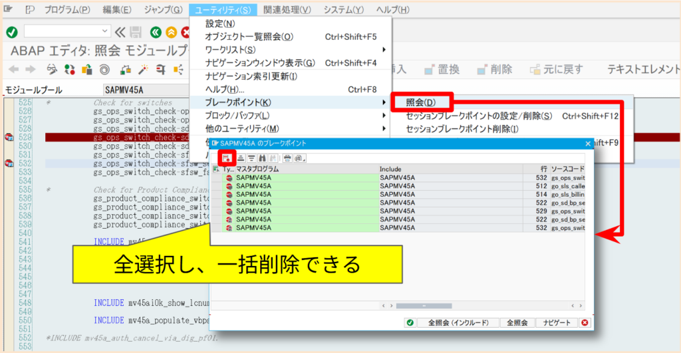Open the 編集(E) menu
Image resolution: width=681 pixels, height=353 pixels.
pyautogui.click(x=117, y=9)
